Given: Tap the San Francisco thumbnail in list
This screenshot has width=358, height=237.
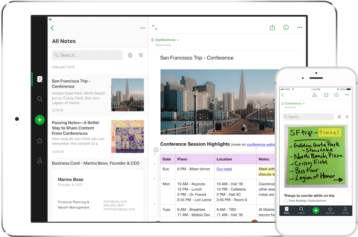Looking at the screenshot, I should coord(128,95).
